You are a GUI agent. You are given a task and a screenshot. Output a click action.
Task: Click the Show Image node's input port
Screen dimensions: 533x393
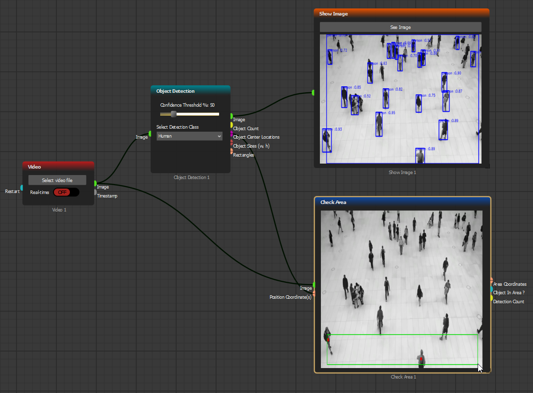tap(313, 92)
